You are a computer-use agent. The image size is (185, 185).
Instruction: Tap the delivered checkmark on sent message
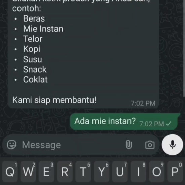click(x=169, y=124)
